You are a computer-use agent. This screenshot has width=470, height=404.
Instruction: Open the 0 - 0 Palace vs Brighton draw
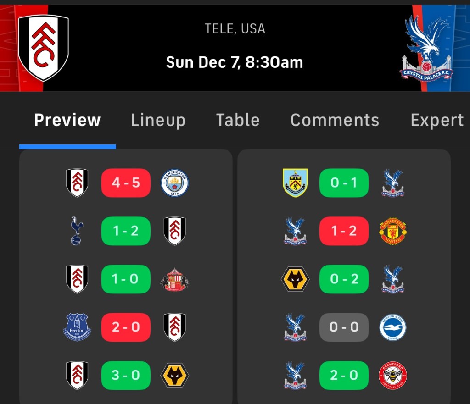[x=344, y=327]
